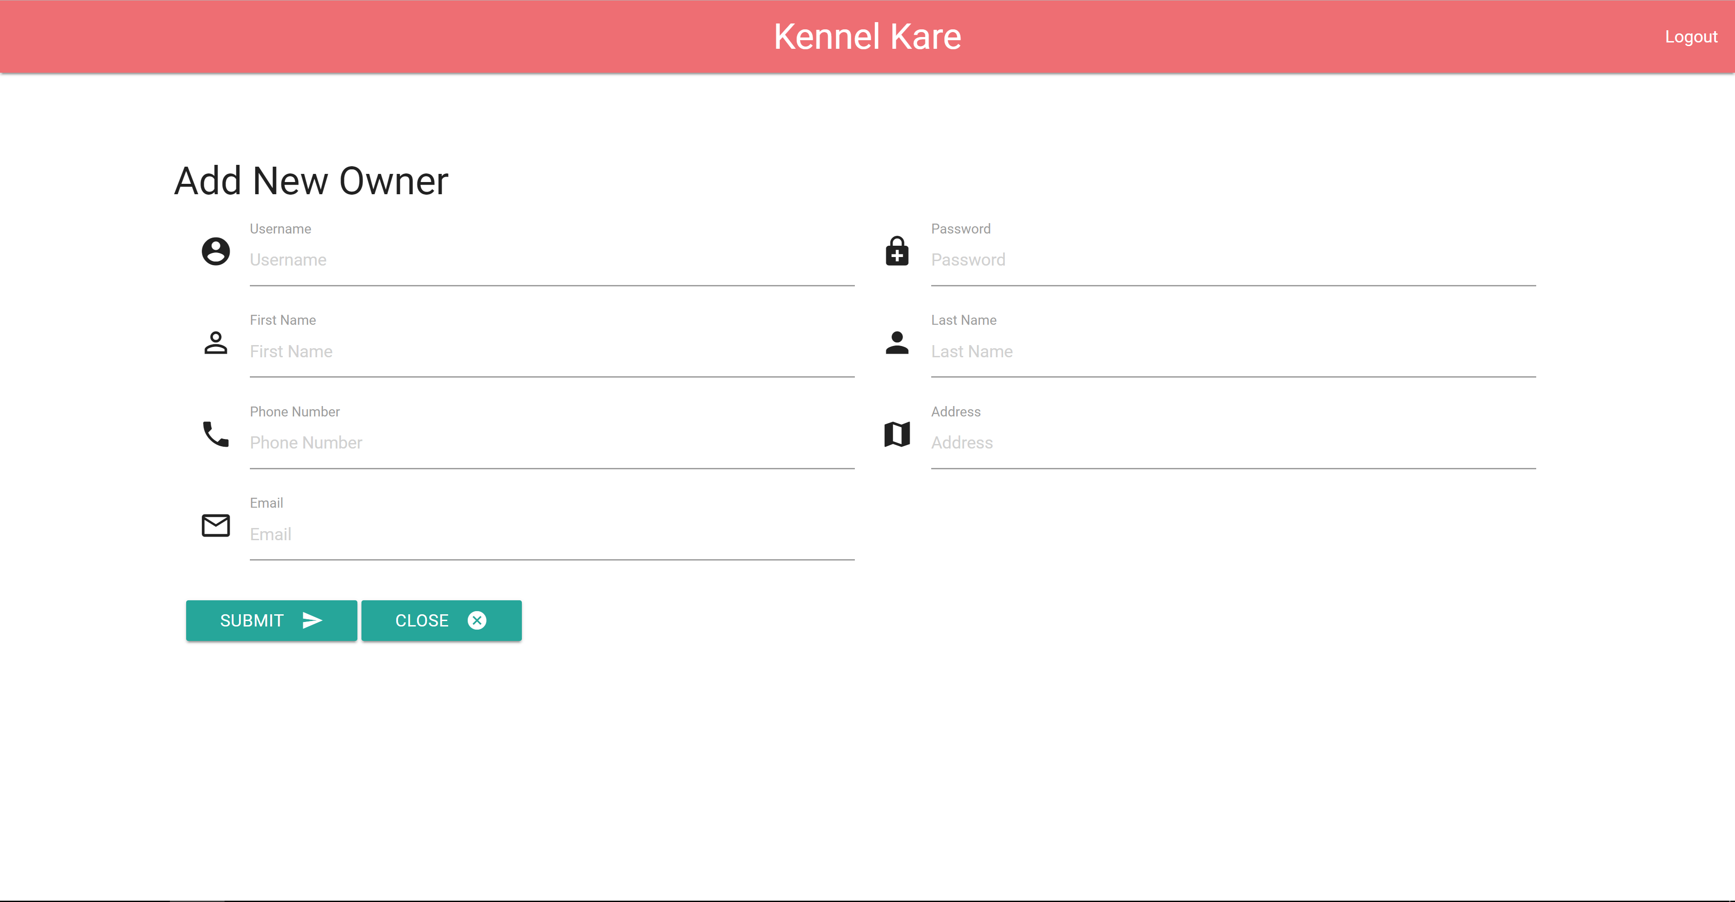Focus the Password input field
This screenshot has height=902, width=1735.
1233,261
